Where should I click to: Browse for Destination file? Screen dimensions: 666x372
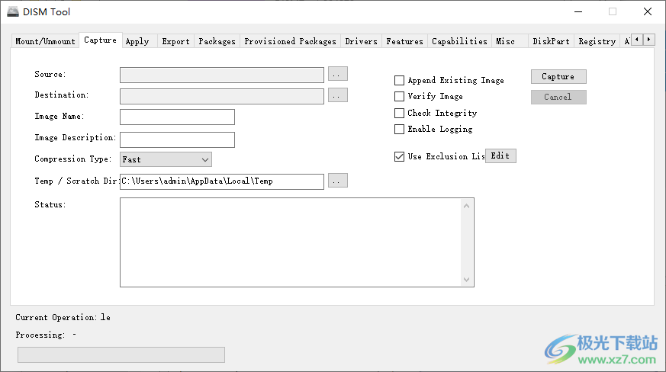pyautogui.click(x=338, y=95)
